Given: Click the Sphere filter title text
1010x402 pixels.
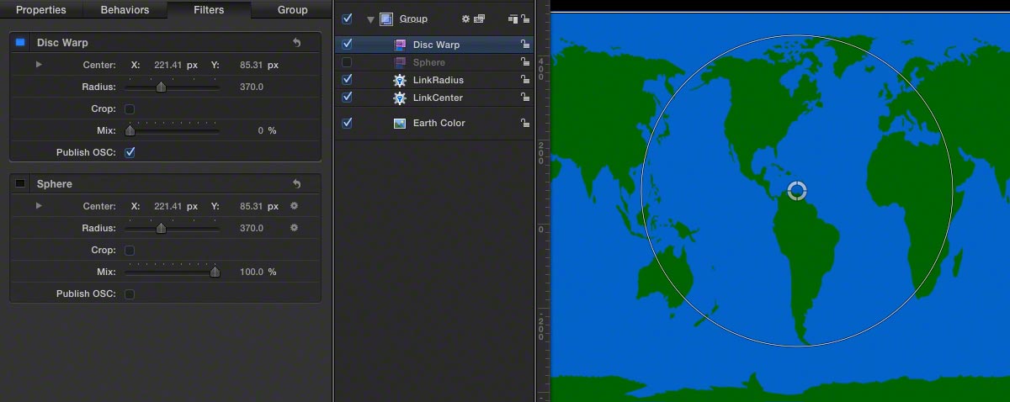Looking at the screenshot, I should 55,184.
